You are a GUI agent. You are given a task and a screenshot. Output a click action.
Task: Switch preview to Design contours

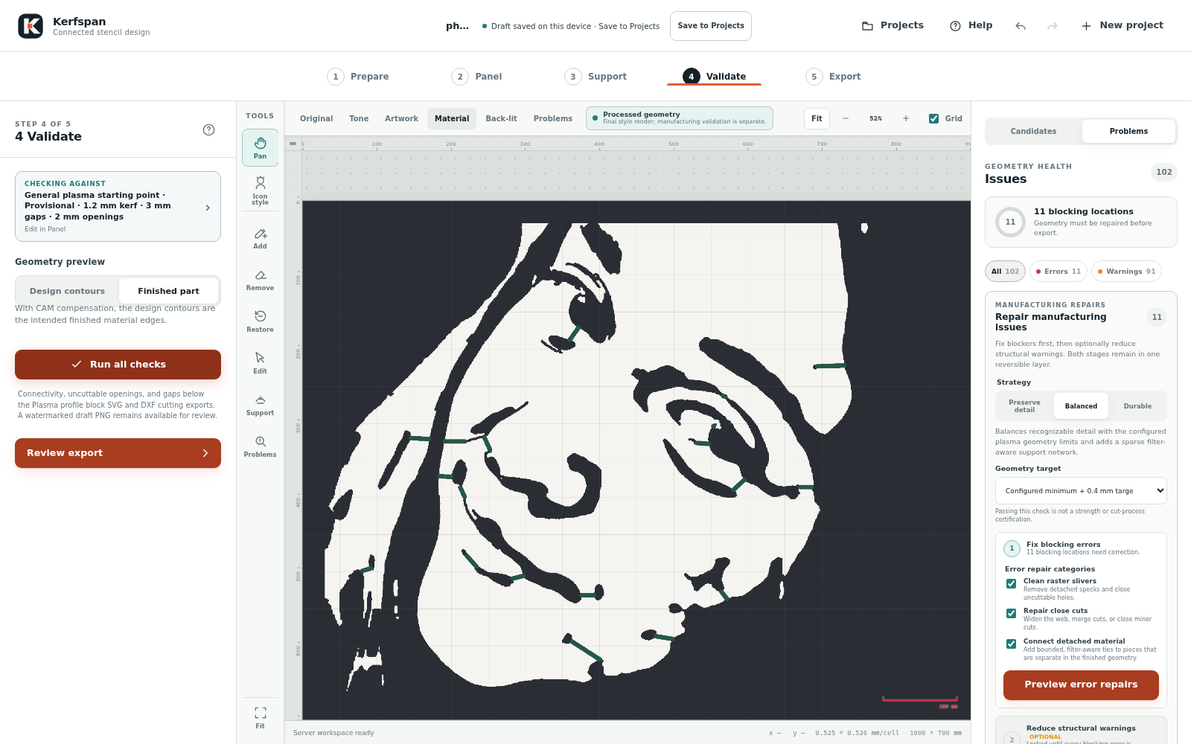click(67, 291)
